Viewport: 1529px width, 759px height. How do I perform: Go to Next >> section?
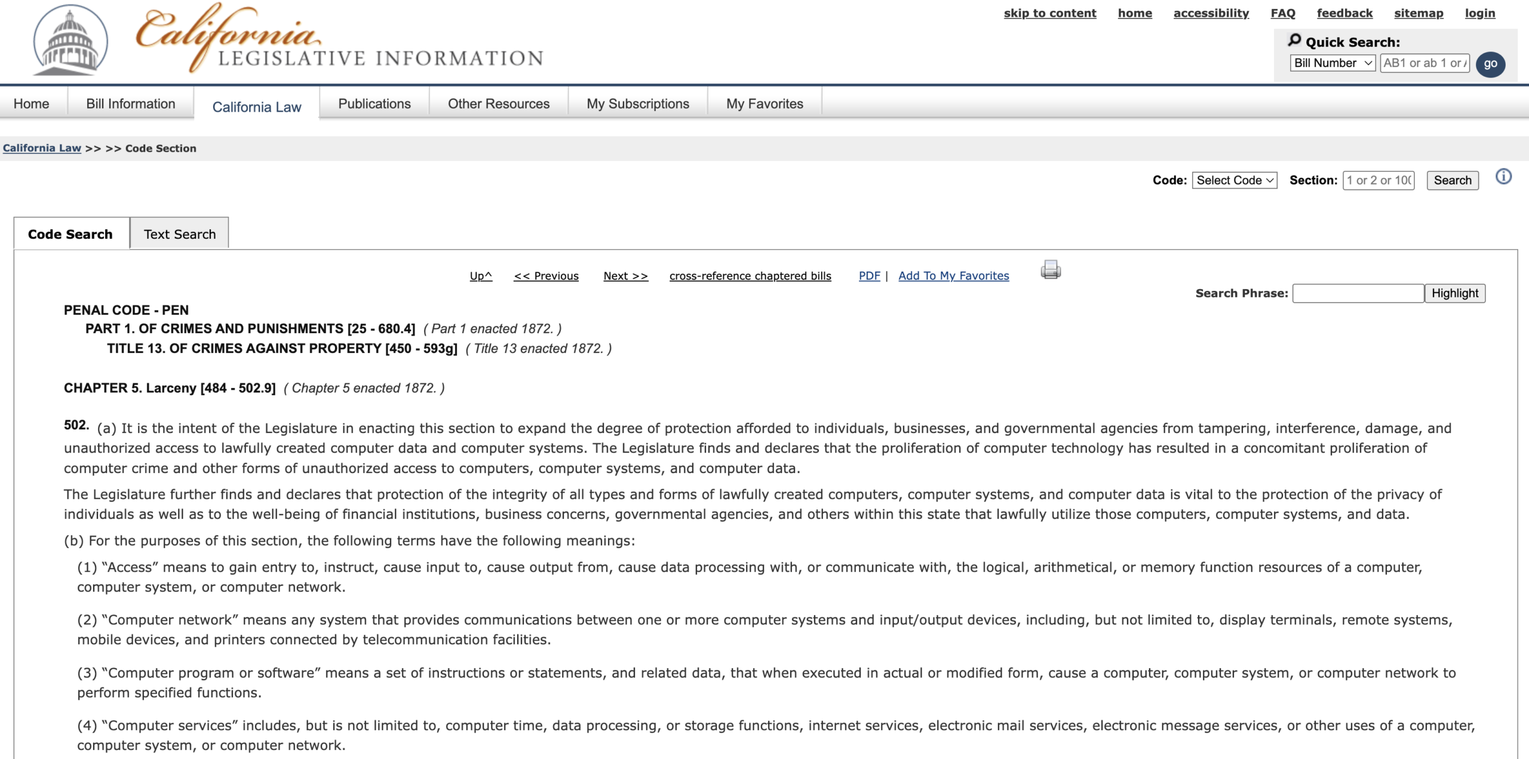625,276
